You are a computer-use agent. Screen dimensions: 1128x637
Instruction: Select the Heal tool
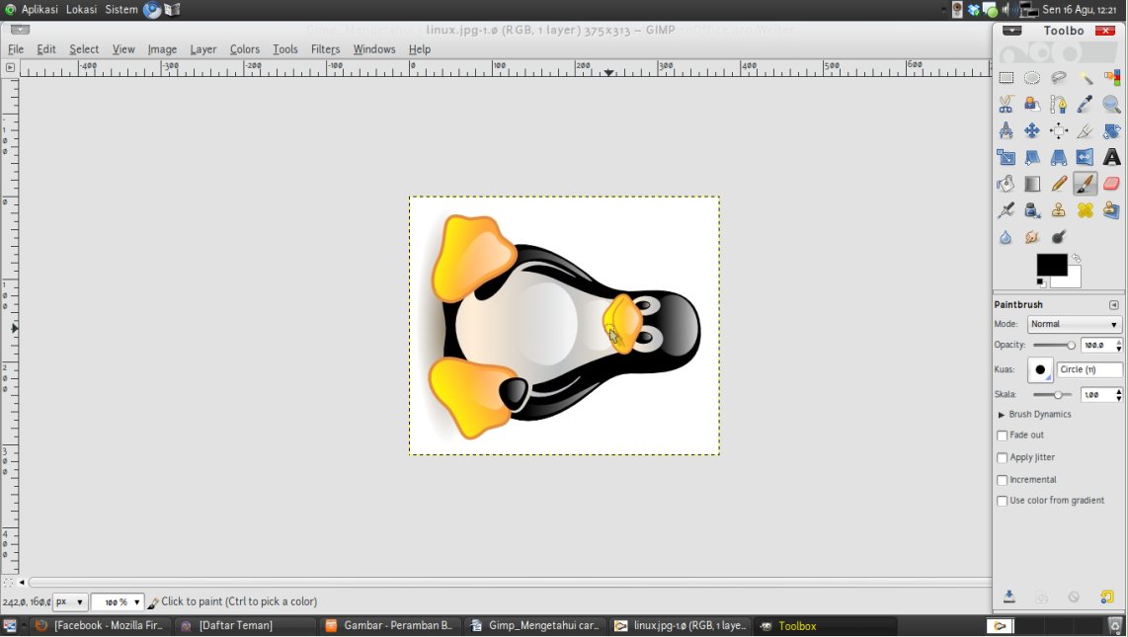coord(1086,210)
